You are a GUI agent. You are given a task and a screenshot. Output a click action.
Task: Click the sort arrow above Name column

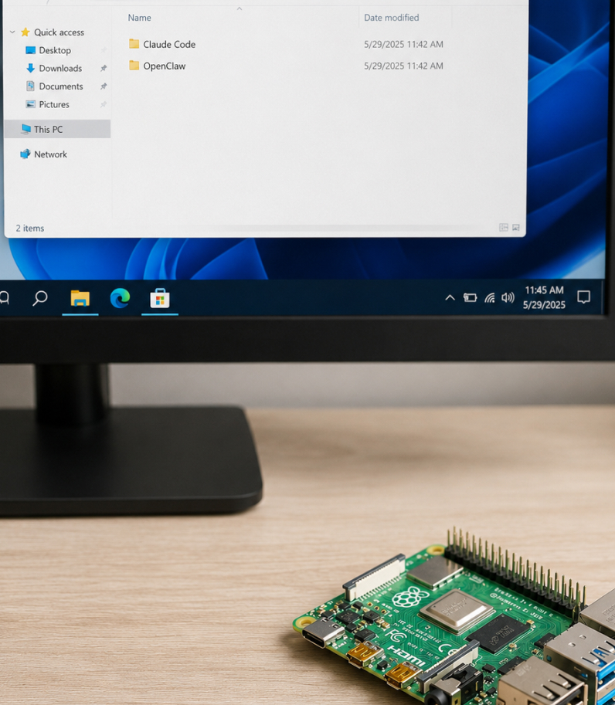(240, 8)
